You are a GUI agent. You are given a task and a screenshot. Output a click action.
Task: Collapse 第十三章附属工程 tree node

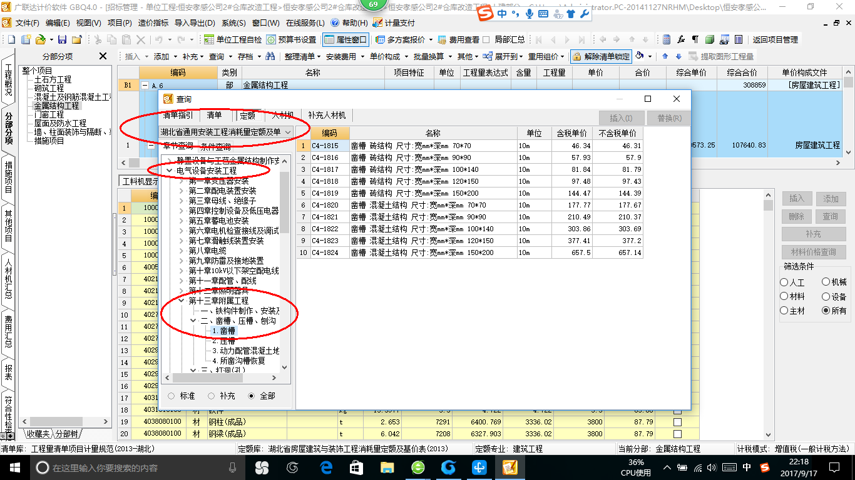[182, 301]
